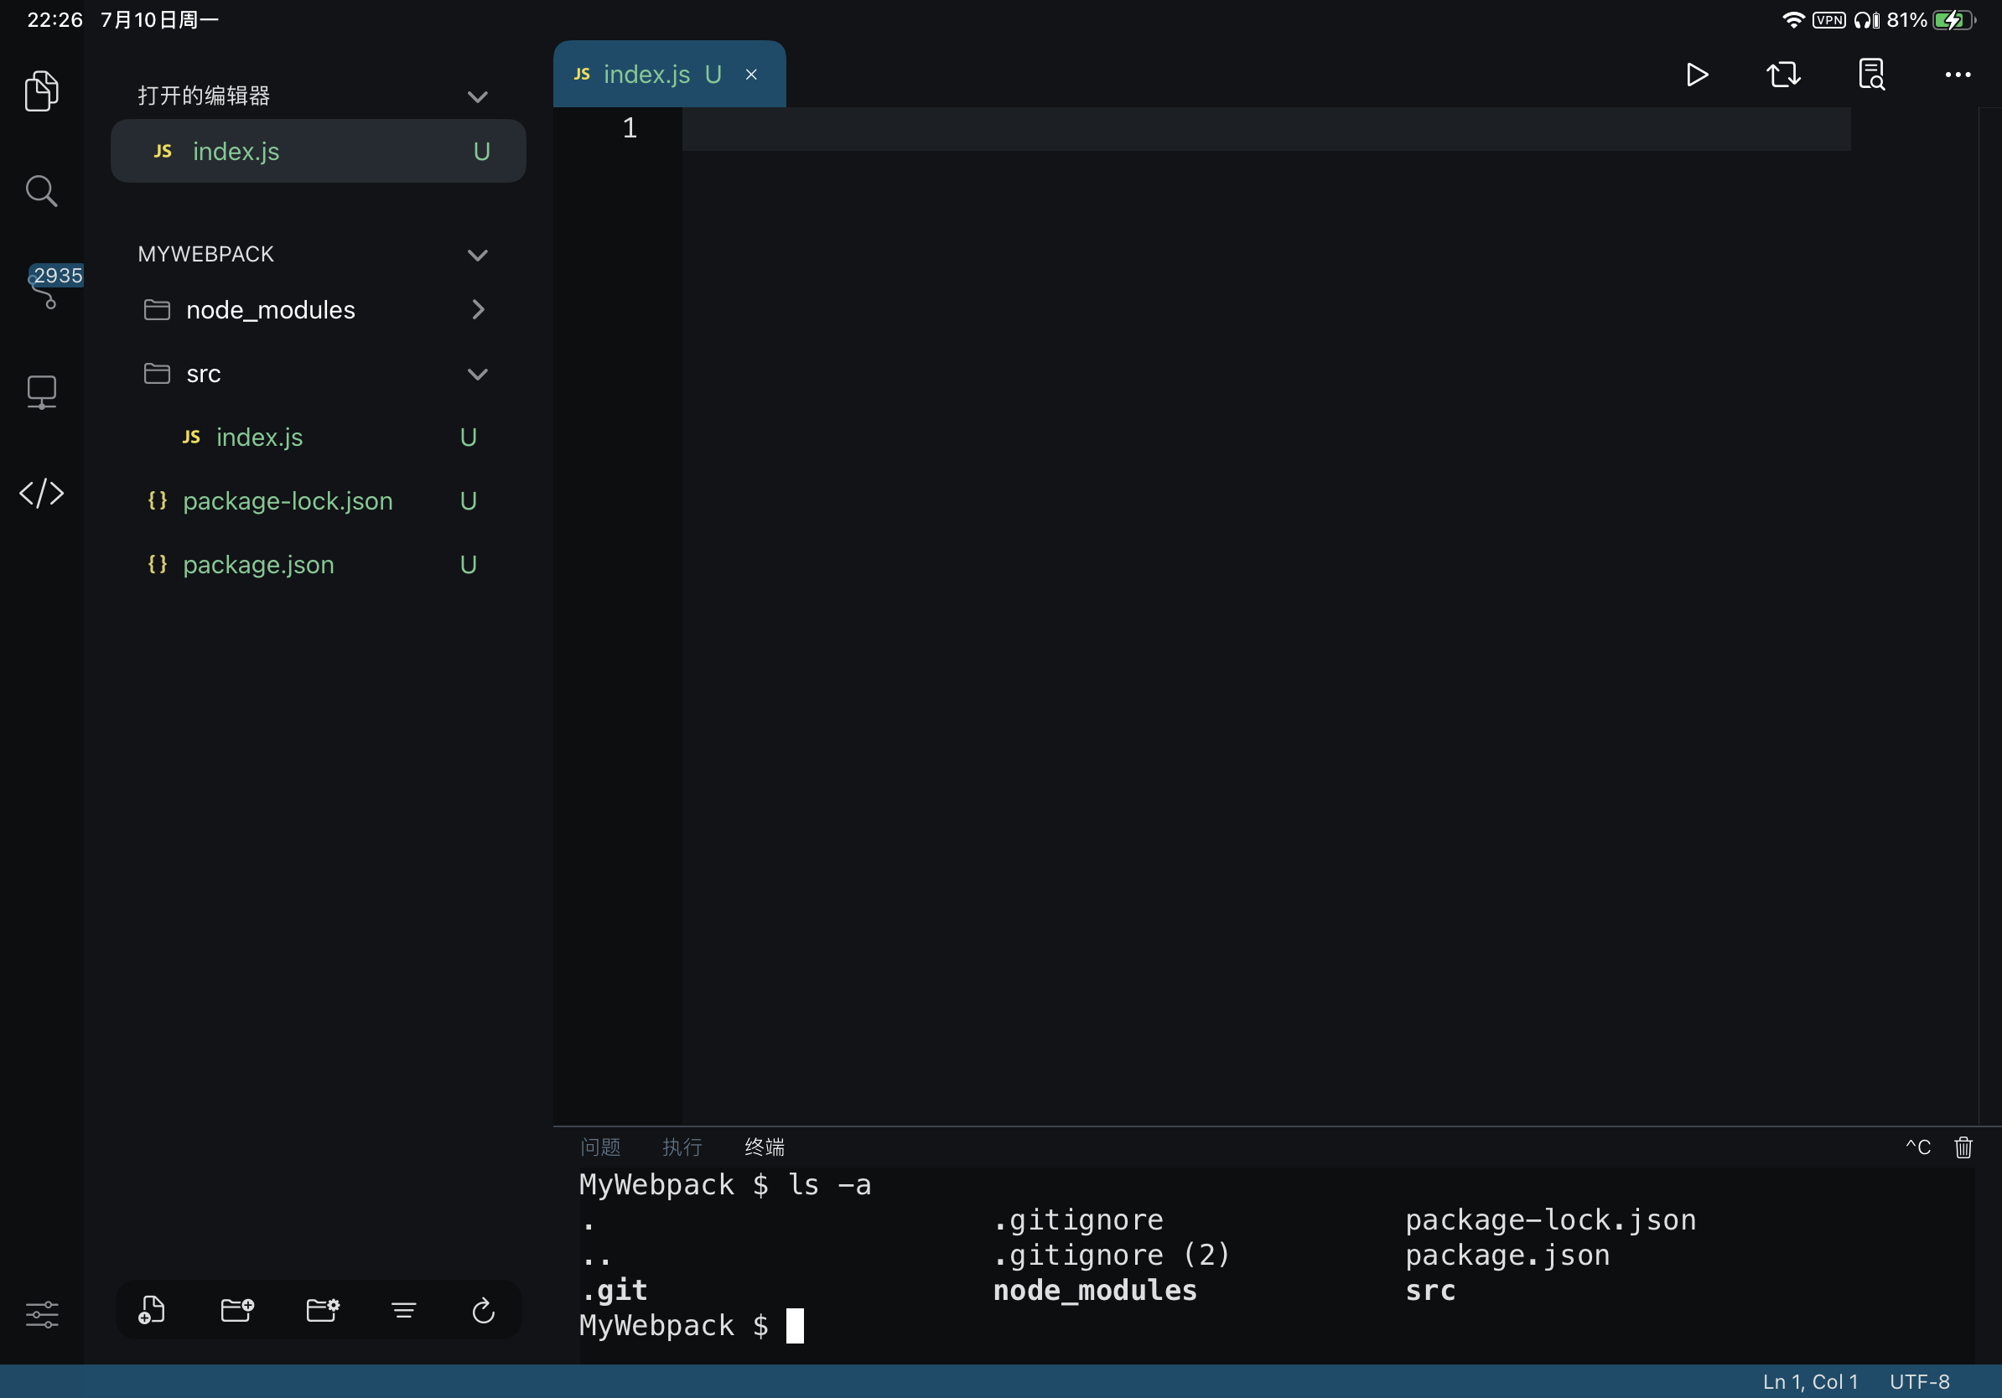Viewport: 2002px width, 1398px height.
Task: Open the remote/preview panel icon
Action: point(41,392)
